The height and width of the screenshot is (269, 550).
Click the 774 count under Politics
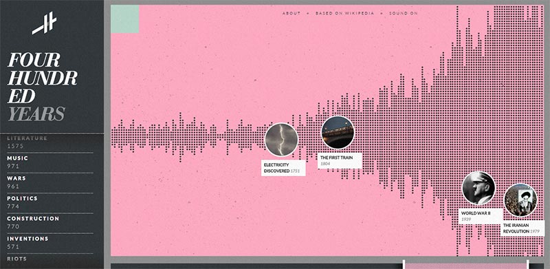pyautogui.click(x=13, y=206)
